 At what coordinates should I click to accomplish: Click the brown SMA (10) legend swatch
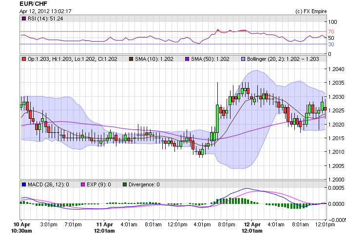pyautogui.click(x=131, y=59)
